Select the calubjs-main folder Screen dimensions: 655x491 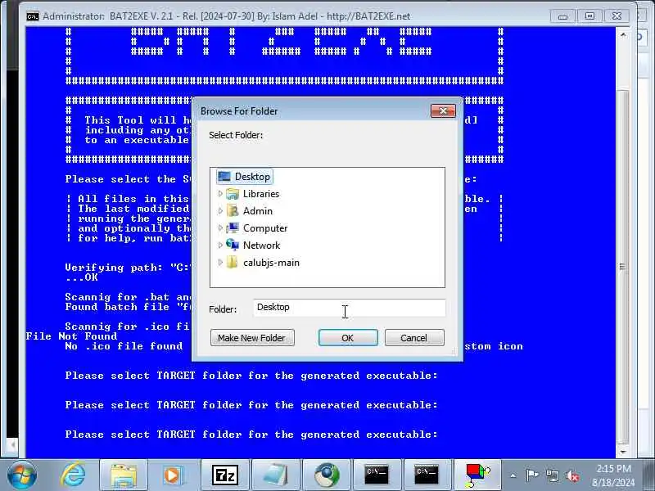pyautogui.click(x=271, y=263)
